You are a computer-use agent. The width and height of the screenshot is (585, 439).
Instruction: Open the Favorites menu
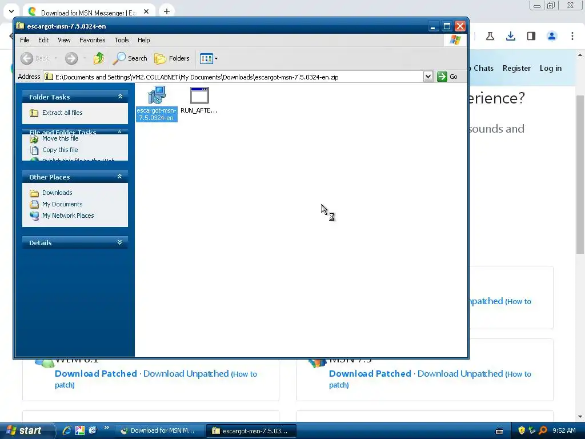[x=92, y=40]
